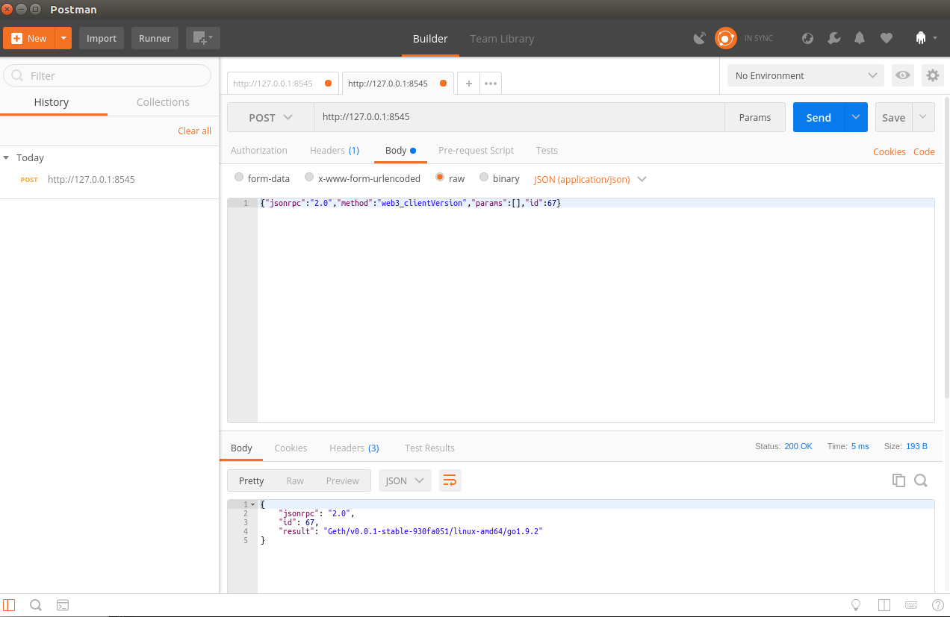Click the Runner button
Viewport: 950px width, 617px height.
tap(155, 38)
